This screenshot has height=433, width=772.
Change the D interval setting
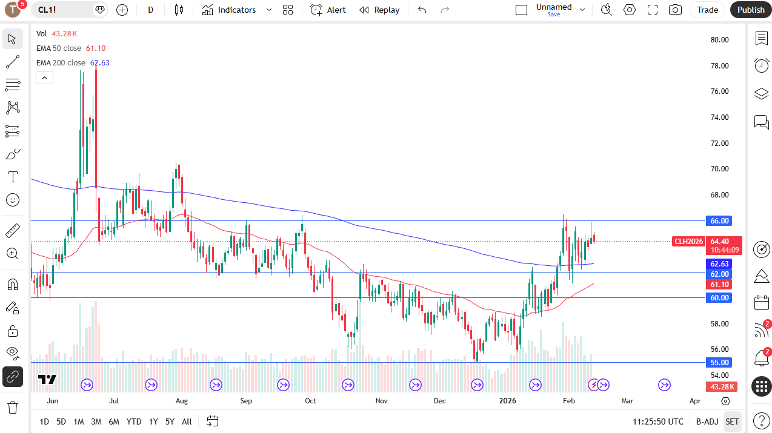pyautogui.click(x=151, y=10)
